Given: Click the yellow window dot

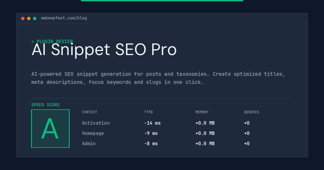Looking at the screenshot, I should 29,18.
